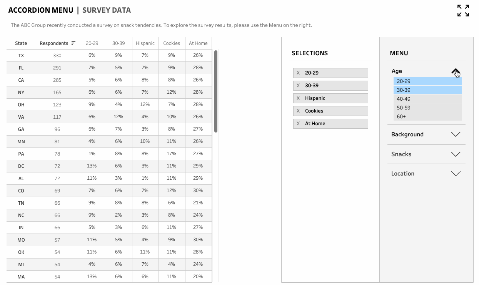This screenshot has width=479, height=285.
Task: Select the 50-59 age option
Action: (427, 108)
